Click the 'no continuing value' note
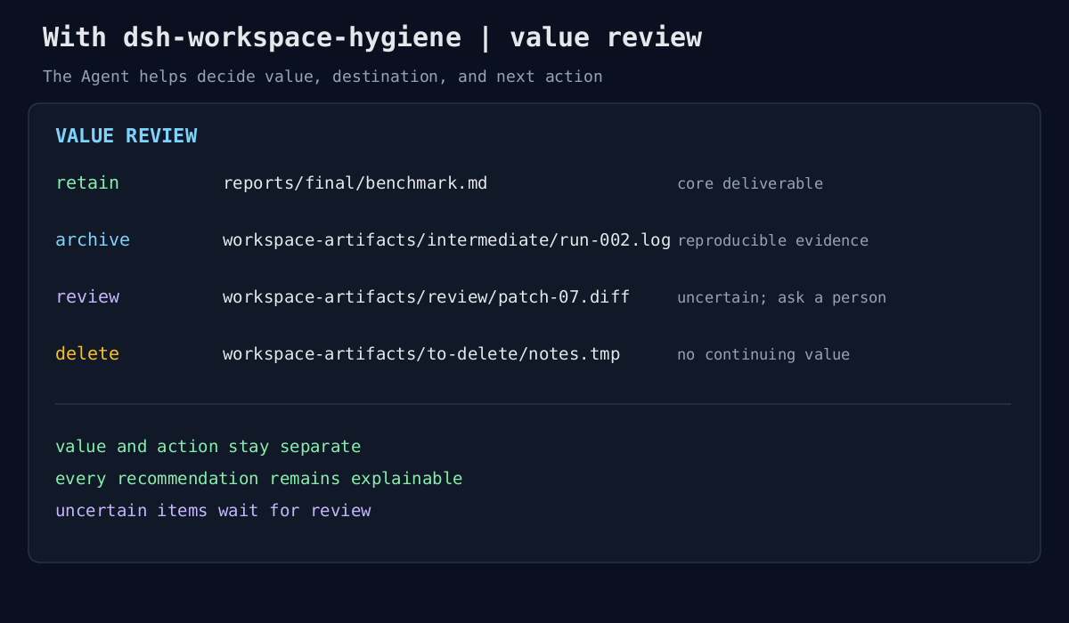 pyautogui.click(x=763, y=354)
